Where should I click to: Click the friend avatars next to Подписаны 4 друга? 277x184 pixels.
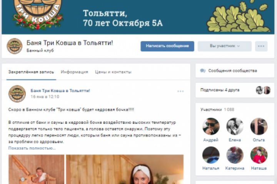263,90
